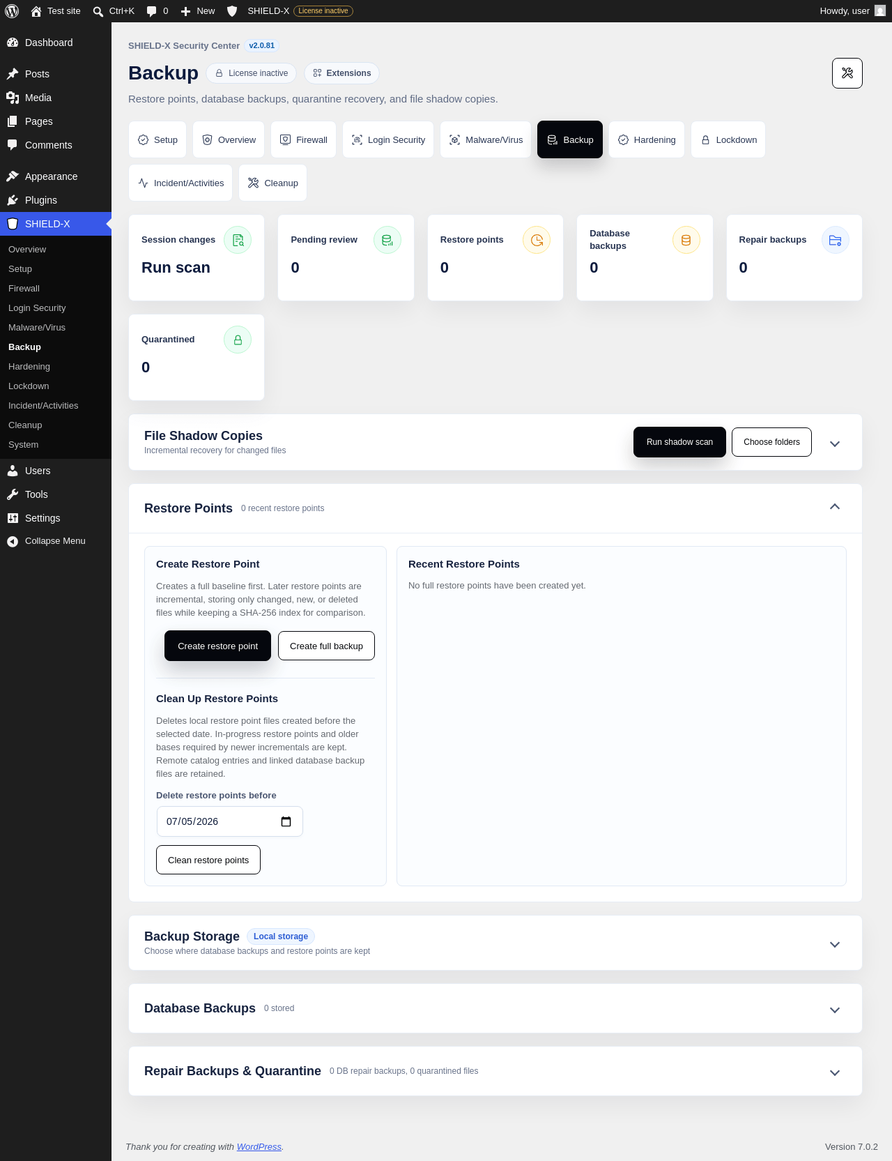892x1161 pixels.
Task: Click the Create restore point button
Action: click(x=217, y=646)
